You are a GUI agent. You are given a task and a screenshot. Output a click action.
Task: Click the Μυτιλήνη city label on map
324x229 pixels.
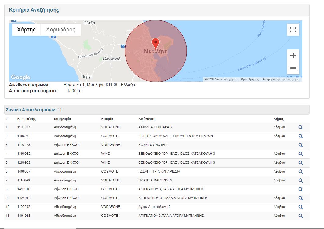point(156,51)
